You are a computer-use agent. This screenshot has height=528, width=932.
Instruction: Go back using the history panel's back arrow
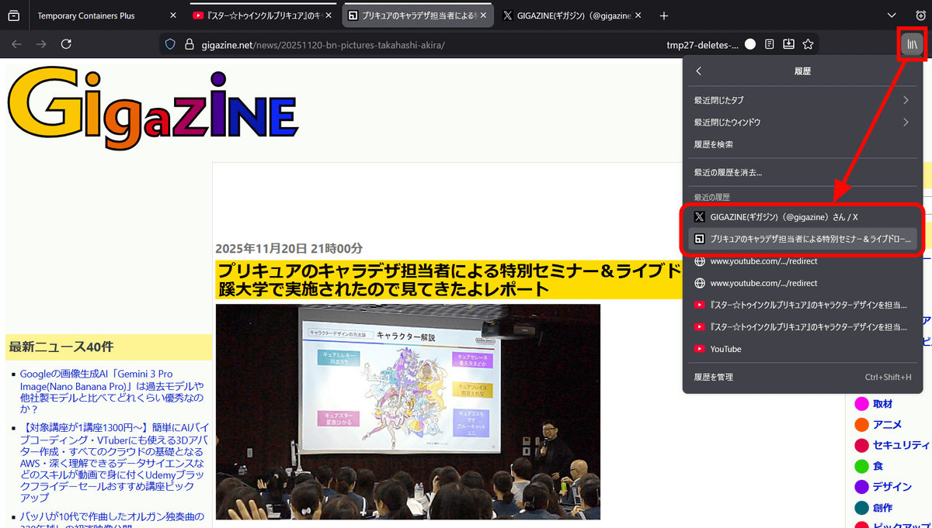[699, 71]
